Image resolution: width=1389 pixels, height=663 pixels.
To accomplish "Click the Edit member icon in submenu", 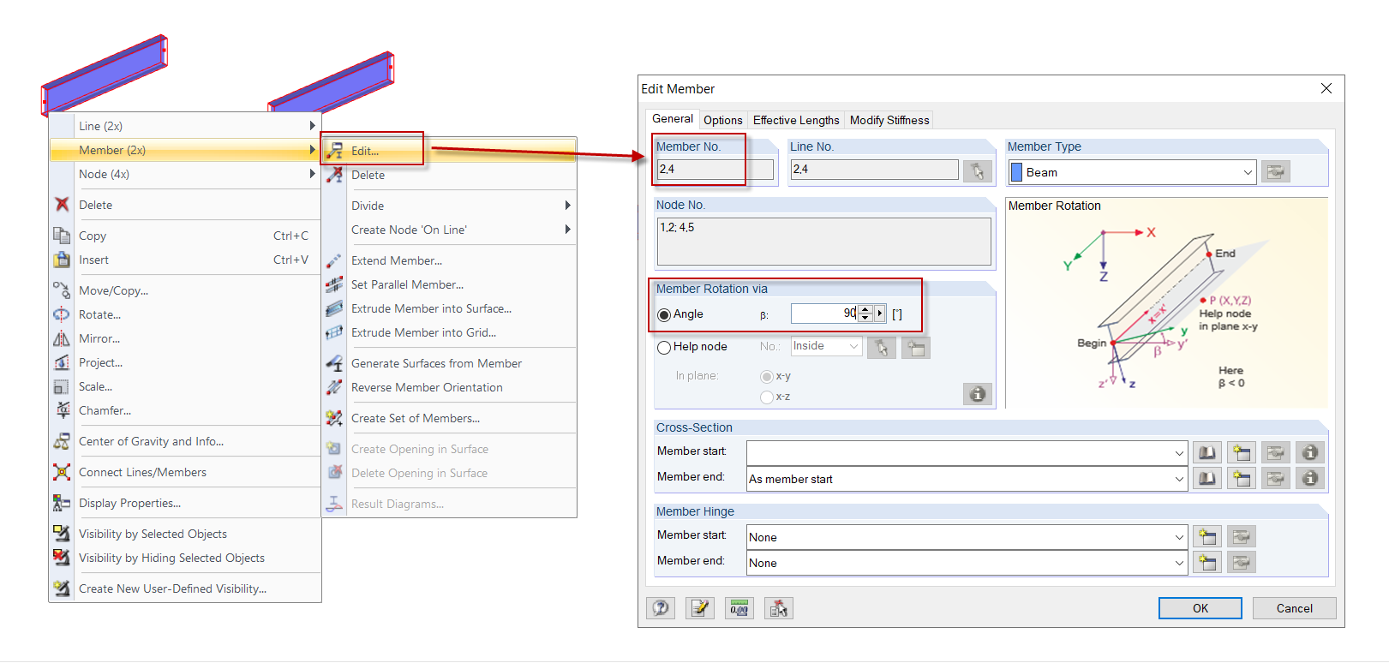I will click(x=334, y=151).
